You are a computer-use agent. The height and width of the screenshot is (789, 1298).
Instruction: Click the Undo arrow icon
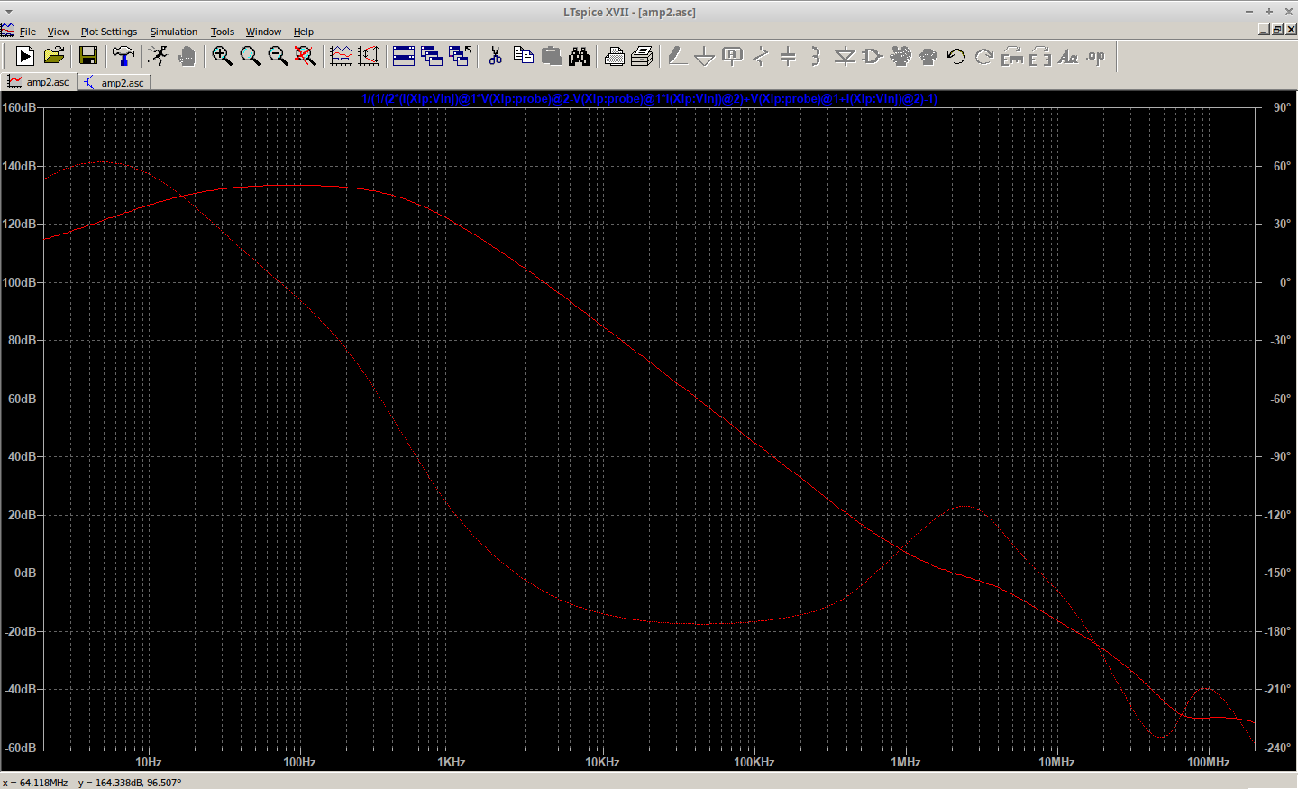pyautogui.click(x=956, y=56)
